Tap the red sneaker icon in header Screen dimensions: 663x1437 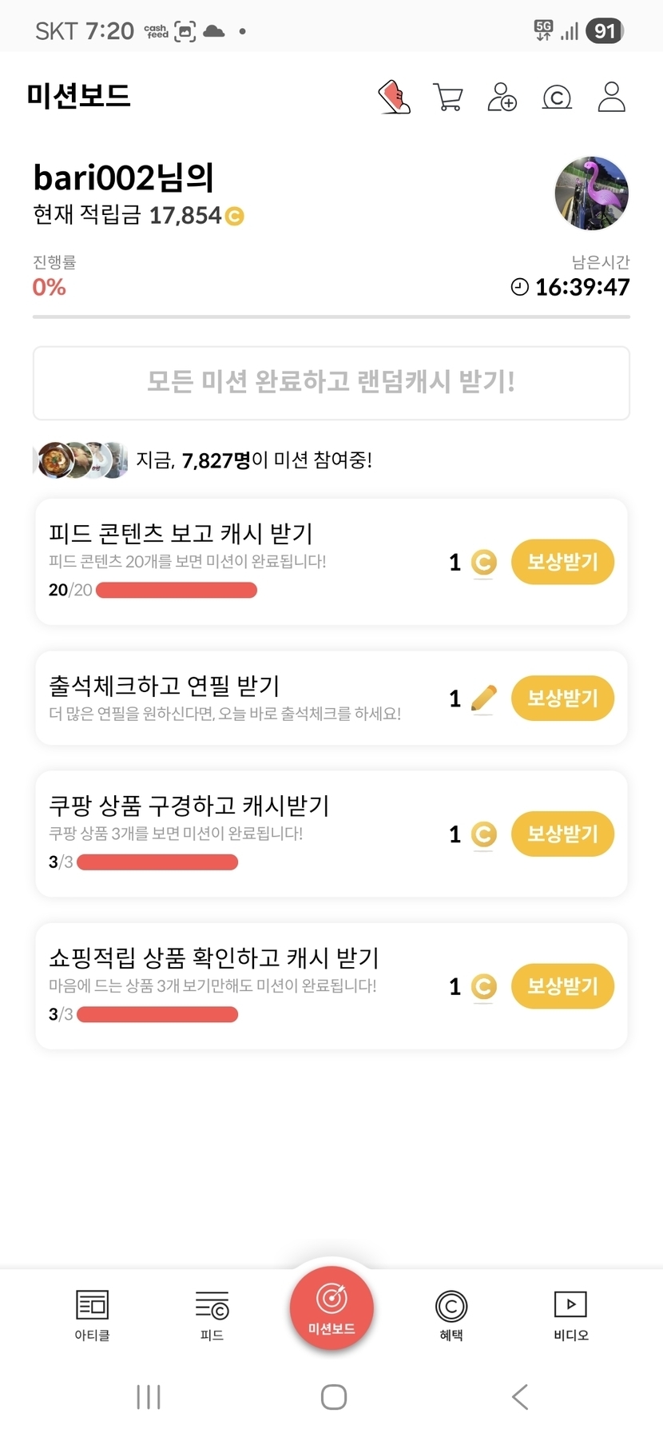[395, 98]
